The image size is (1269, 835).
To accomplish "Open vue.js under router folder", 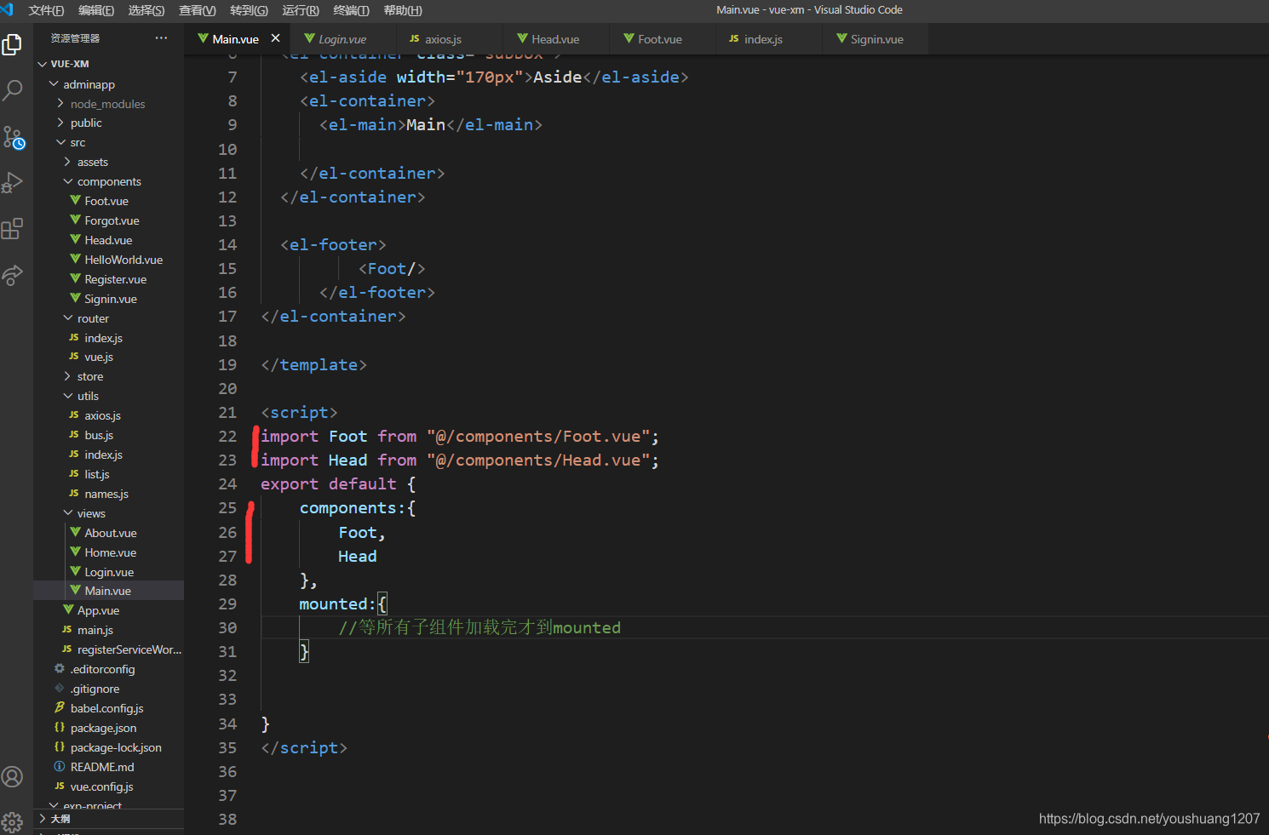I will pyautogui.click(x=108, y=357).
